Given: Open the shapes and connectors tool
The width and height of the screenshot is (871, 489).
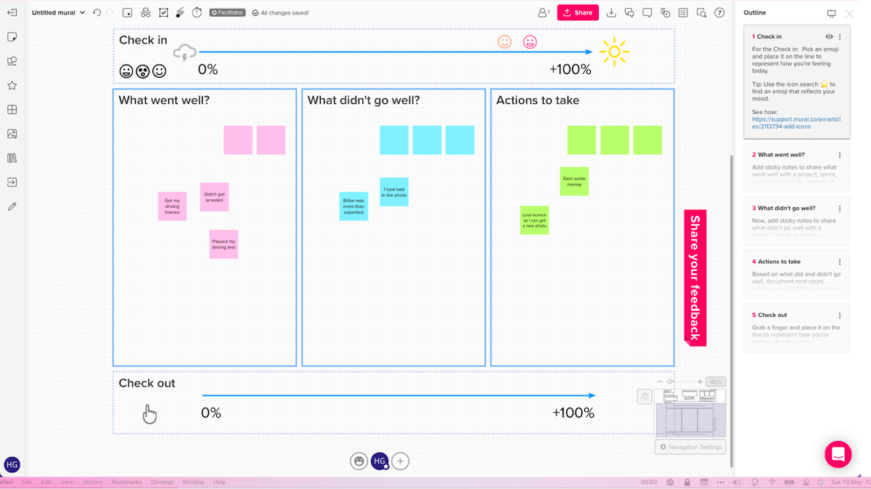Looking at the screenshot, I should point(12,61).
